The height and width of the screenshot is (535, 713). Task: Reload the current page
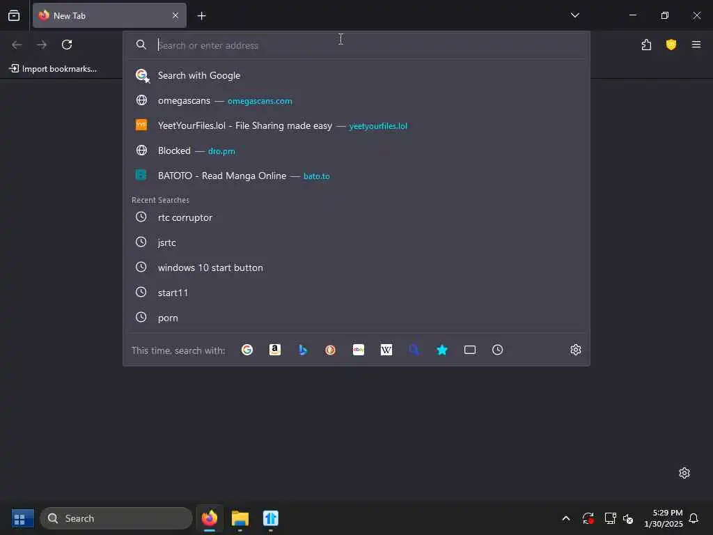67,45
